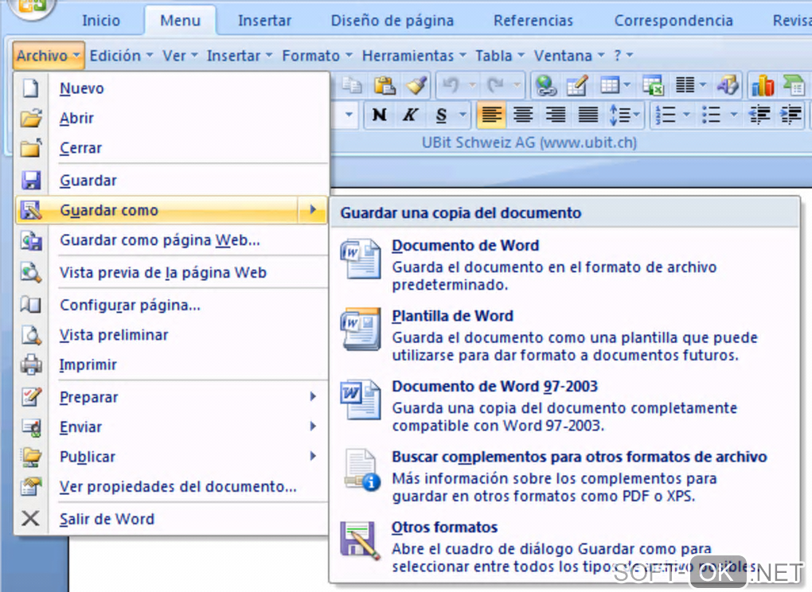Screen dimensions: 812x592
Task: Choose Imprimir from the menu
Action: (x=171, y=364)
